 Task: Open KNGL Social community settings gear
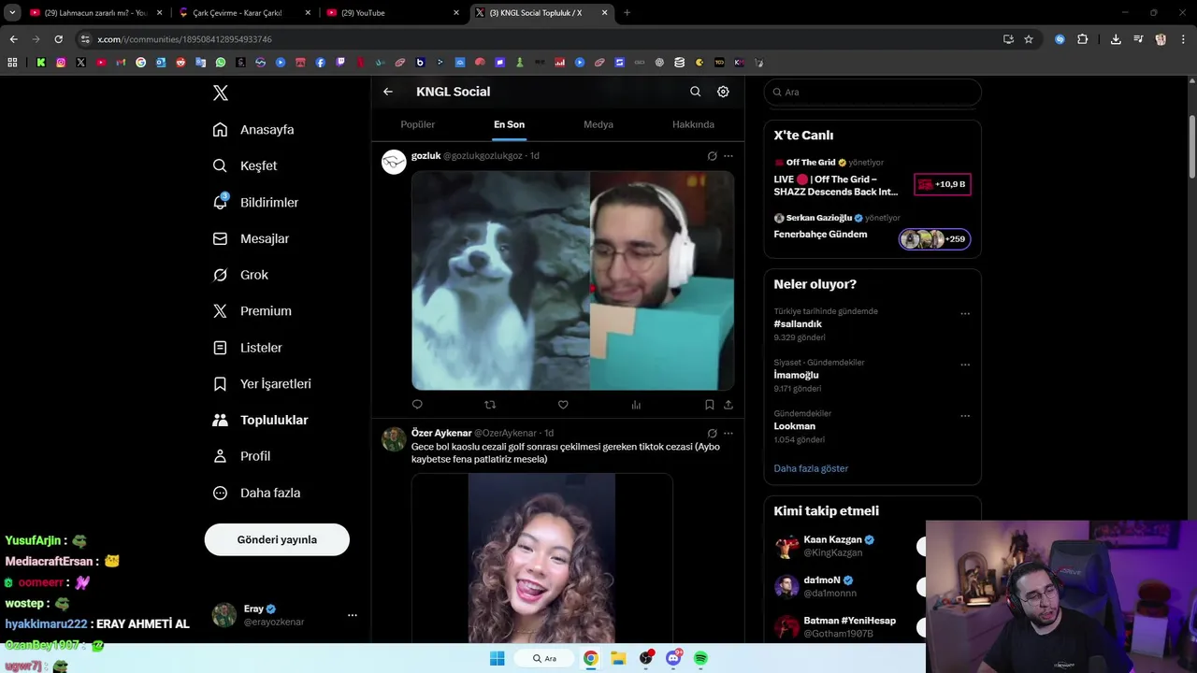click(723, 92)
